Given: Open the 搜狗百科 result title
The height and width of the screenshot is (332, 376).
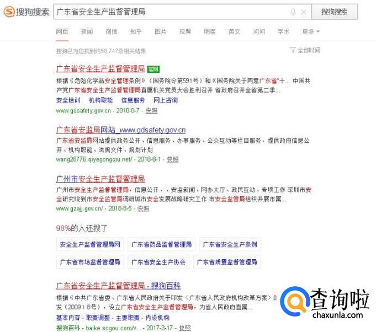Looking at the screenshot, I should click(119, 286).
